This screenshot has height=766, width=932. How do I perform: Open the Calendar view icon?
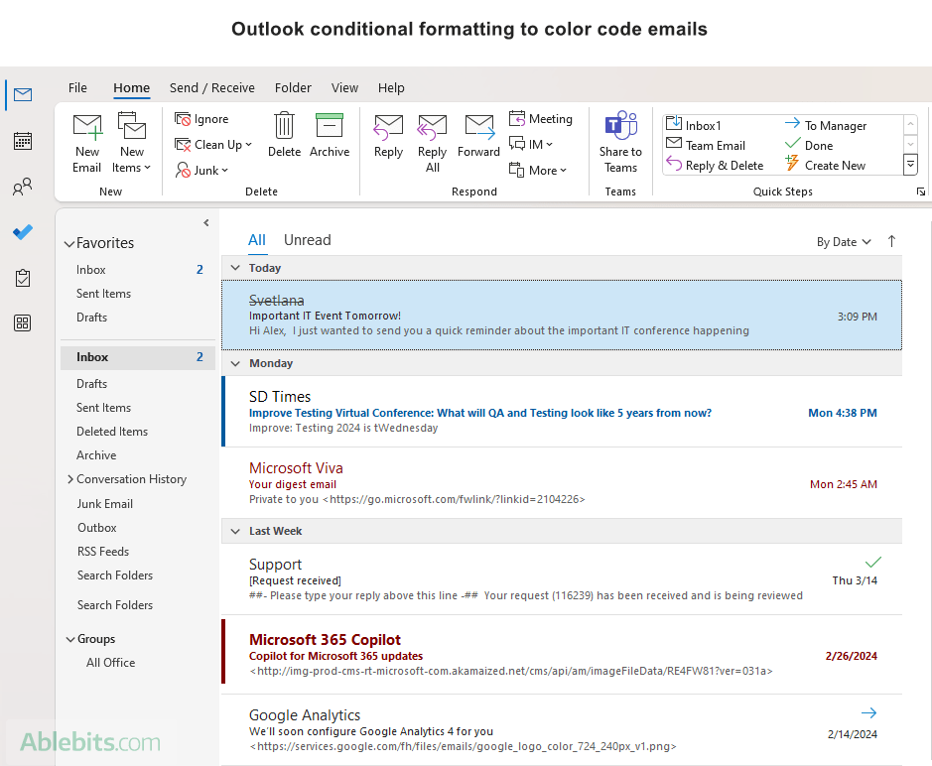tap(23, 142)
